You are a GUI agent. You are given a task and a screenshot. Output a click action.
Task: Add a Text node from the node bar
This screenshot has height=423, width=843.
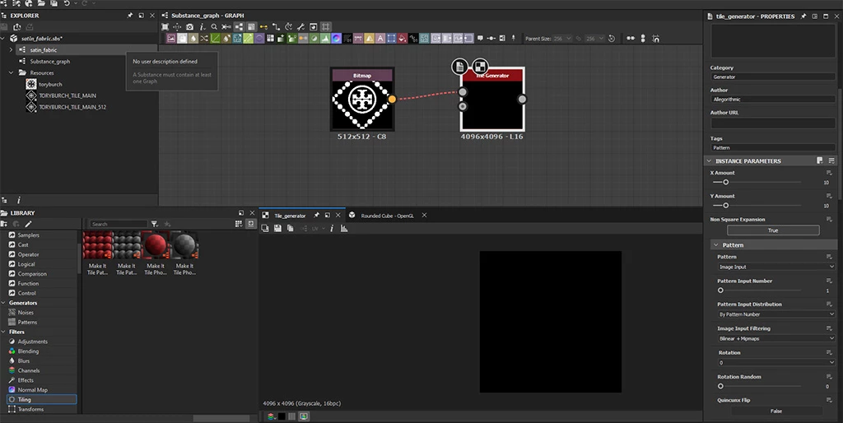(380, 38)
